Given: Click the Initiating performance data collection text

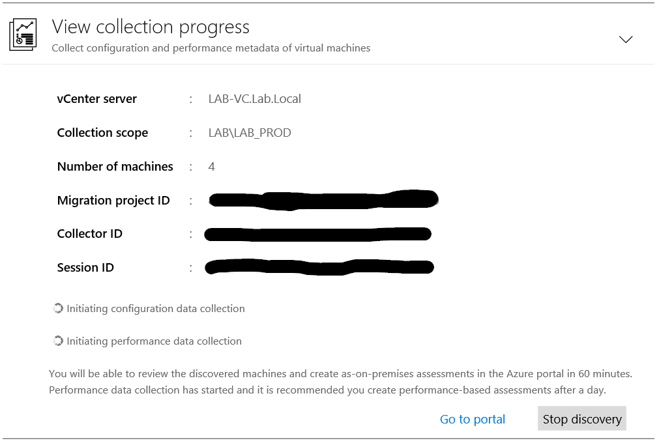Looking at the screenshot, I should coord(154,341).
